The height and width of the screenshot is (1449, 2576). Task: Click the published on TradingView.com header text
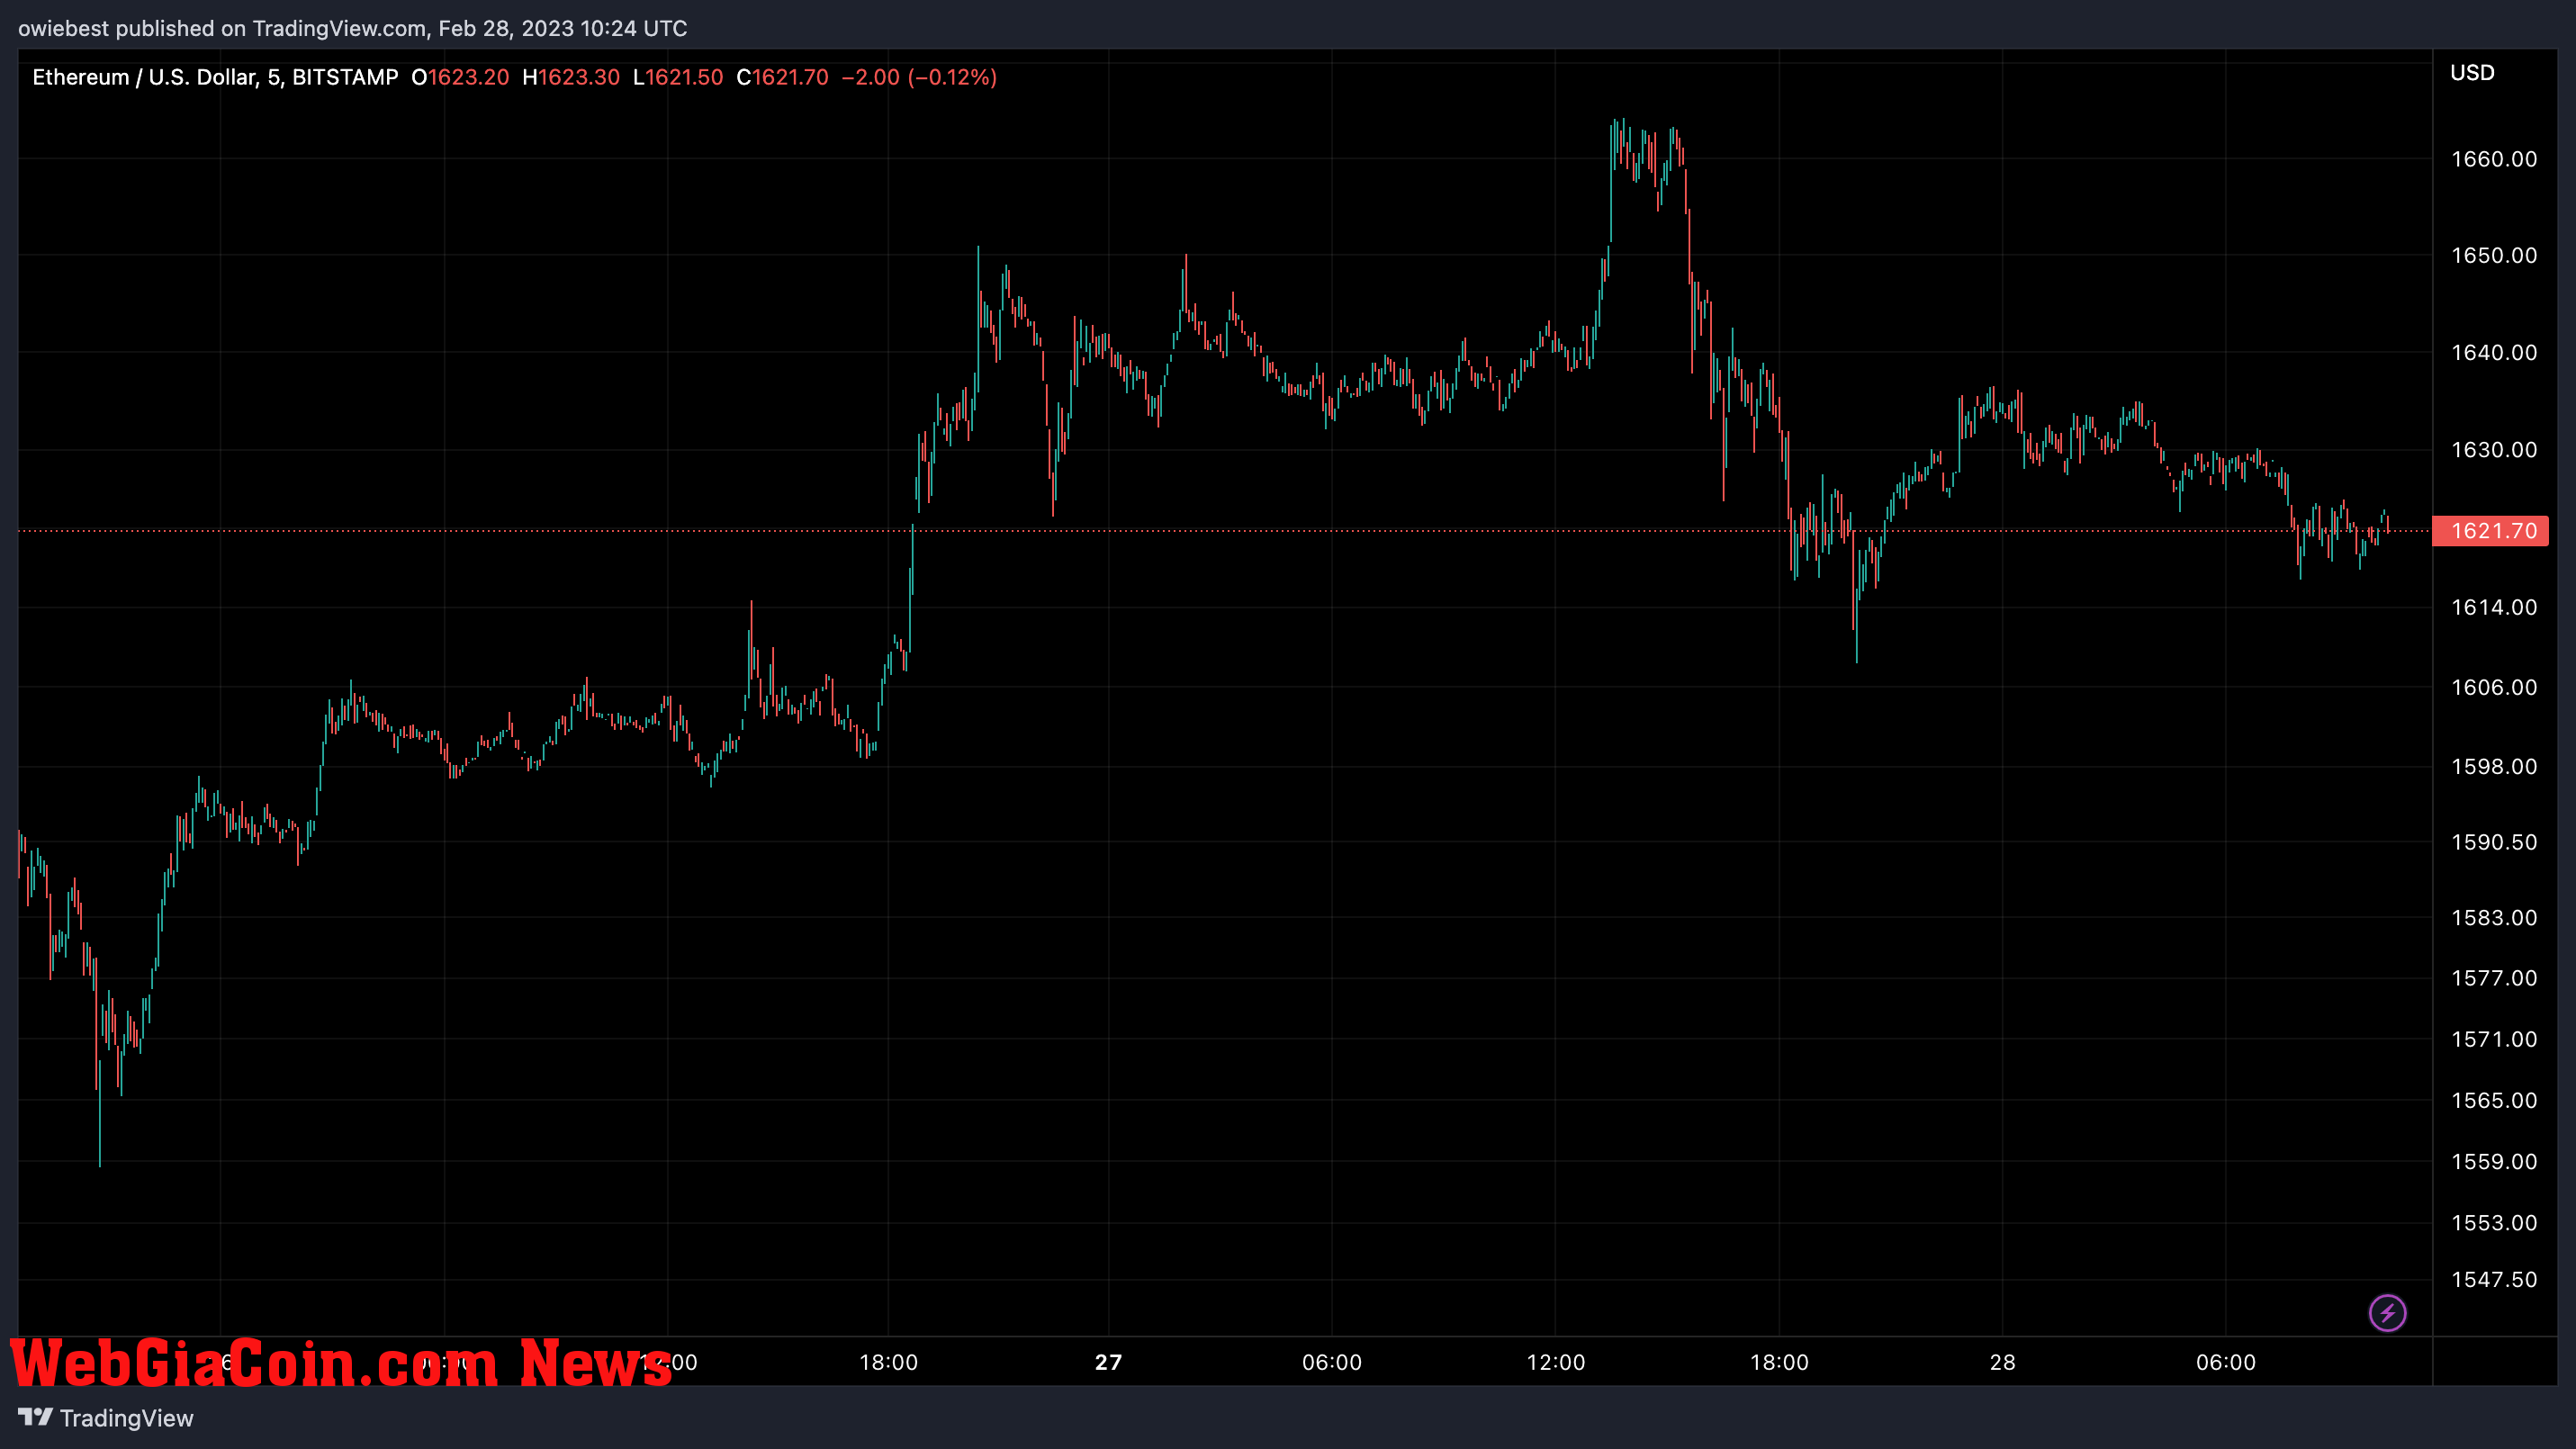point(353,28)
